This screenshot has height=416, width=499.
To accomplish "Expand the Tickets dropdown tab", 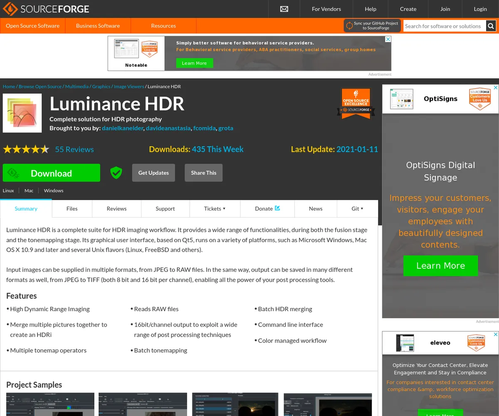I will (215, 209).
